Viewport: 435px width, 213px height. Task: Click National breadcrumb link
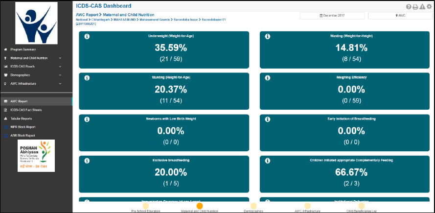81,20
